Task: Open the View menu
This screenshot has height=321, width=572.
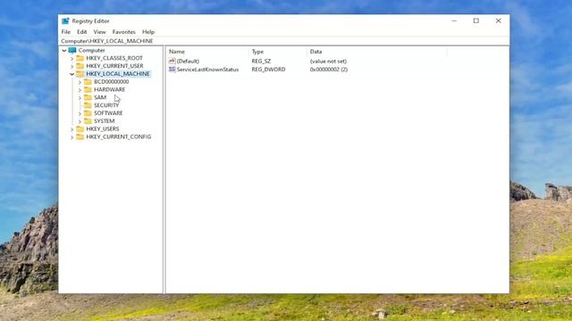Action: (99, 32)
